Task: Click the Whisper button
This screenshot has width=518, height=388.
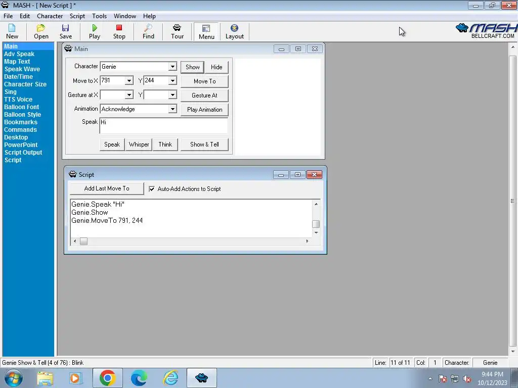Action: click(139, 144)
